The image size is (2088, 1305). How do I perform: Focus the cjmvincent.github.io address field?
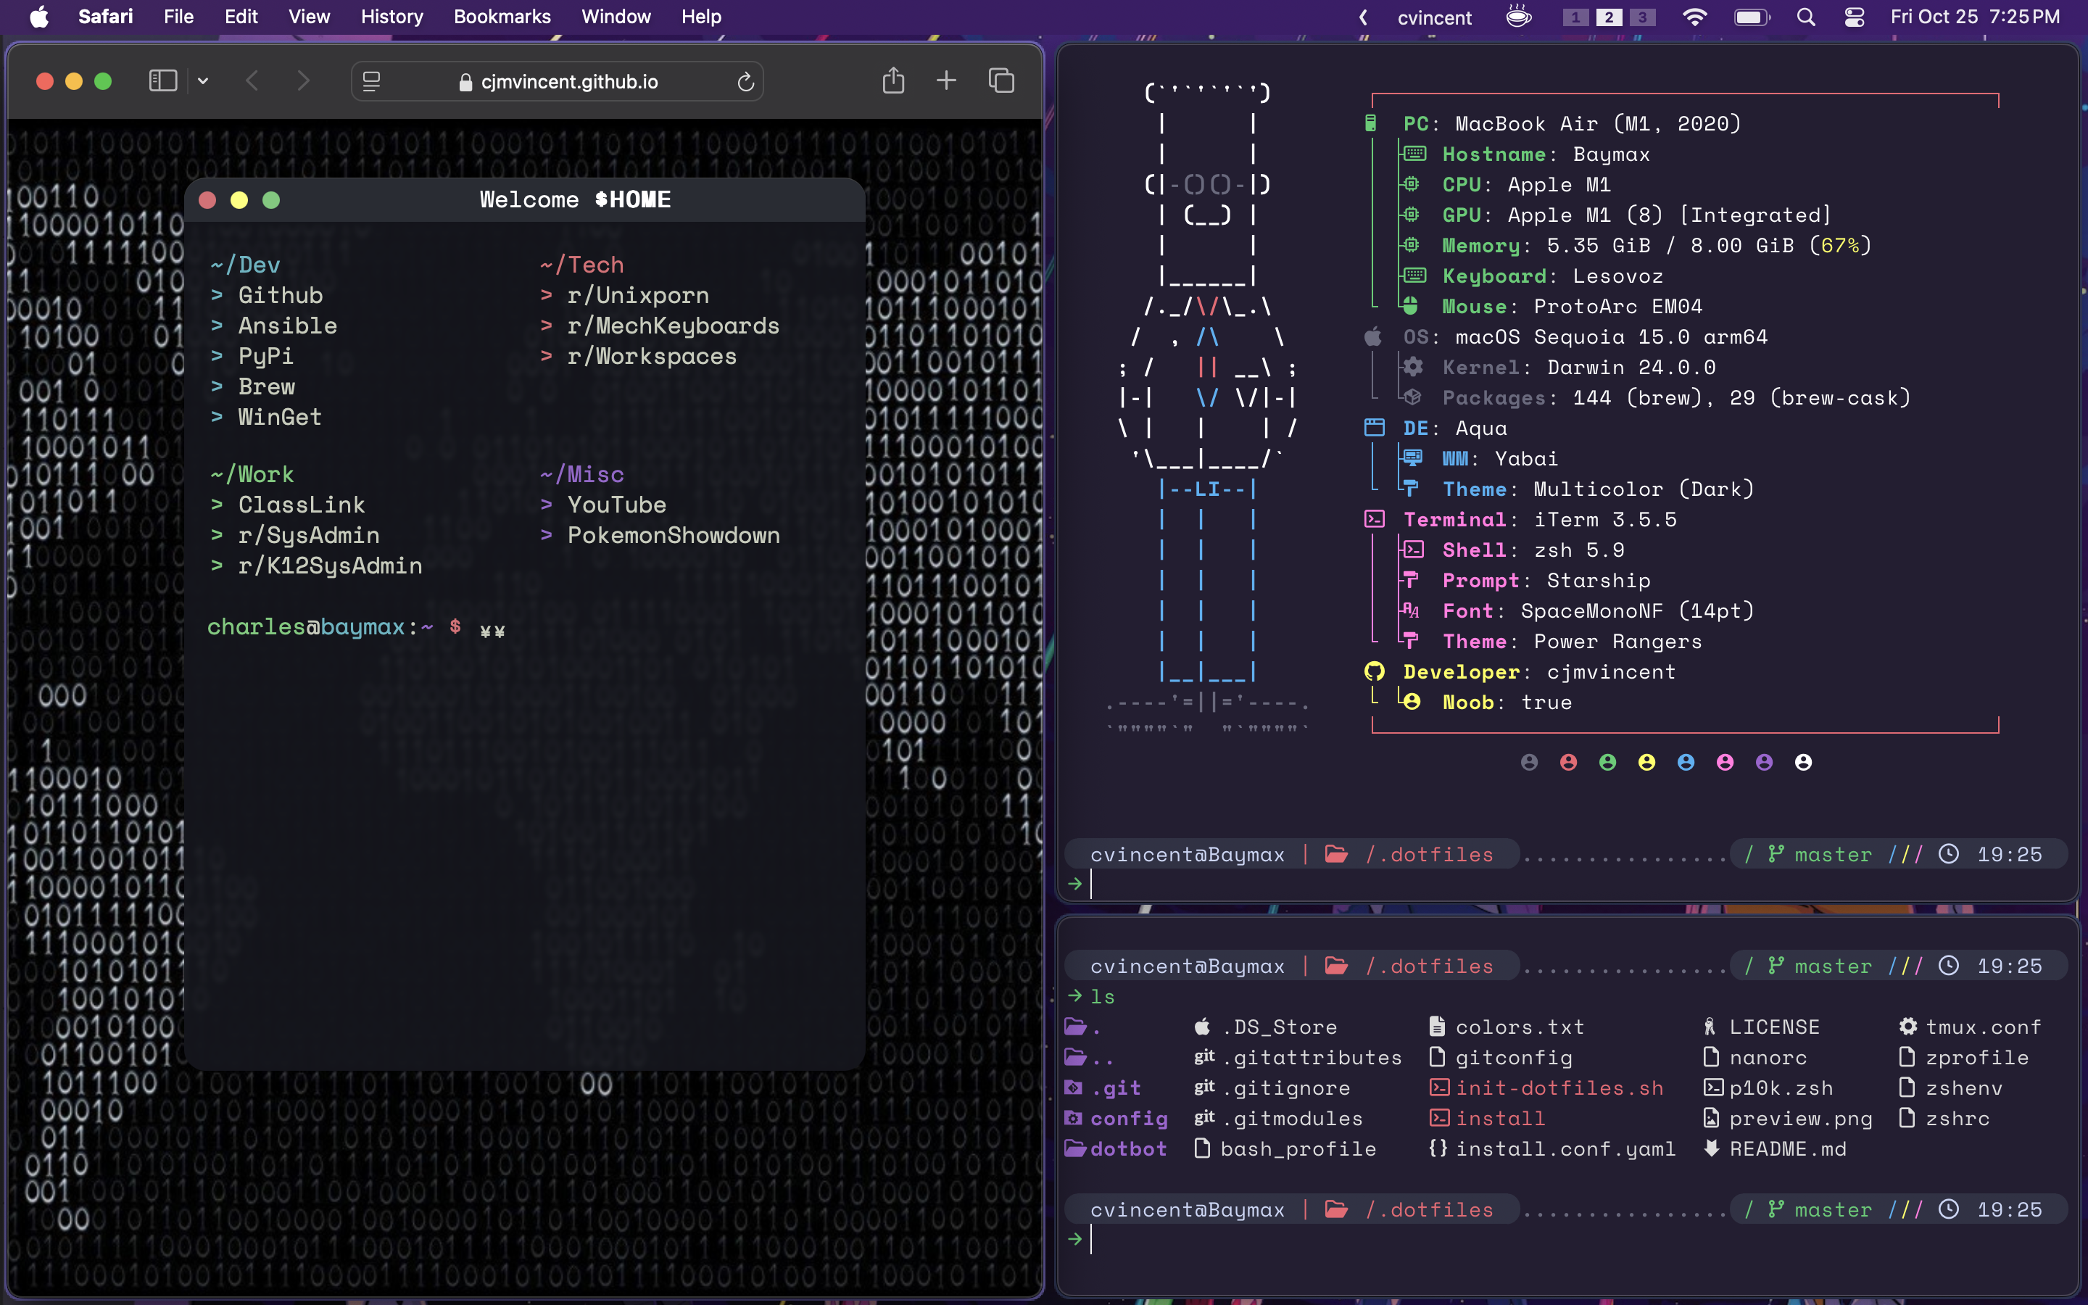568,82
